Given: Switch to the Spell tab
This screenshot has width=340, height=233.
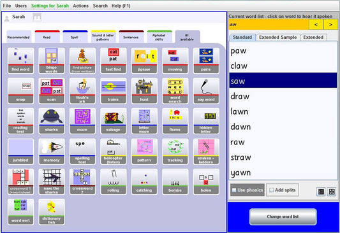Looking at the screenshot, I should (x=75, y=37).
